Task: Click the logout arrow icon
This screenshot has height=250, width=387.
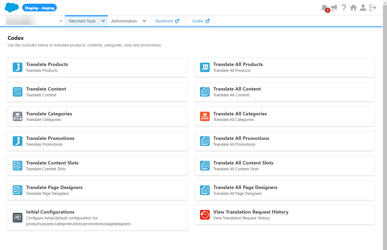Action: [x=373, y=8]
